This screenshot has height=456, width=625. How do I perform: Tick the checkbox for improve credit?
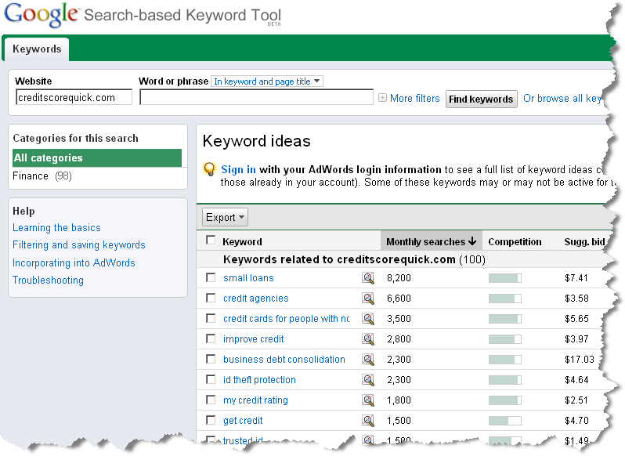pos(211,338)
